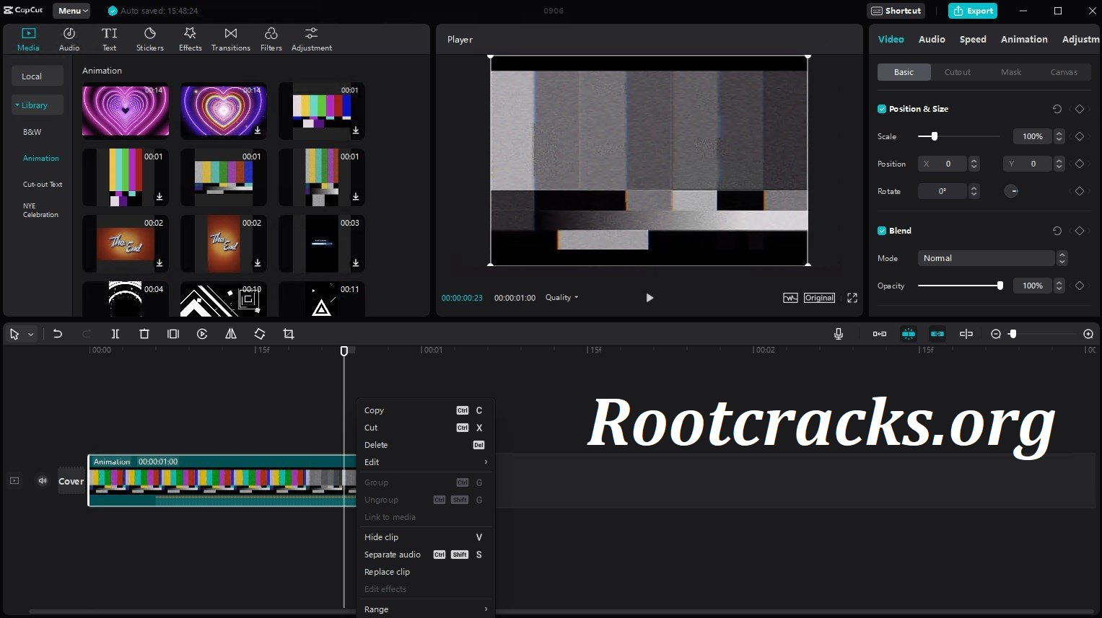1102x618 pixels.
Task: Click the Mirror flip icon
Action: pos(231,334)
